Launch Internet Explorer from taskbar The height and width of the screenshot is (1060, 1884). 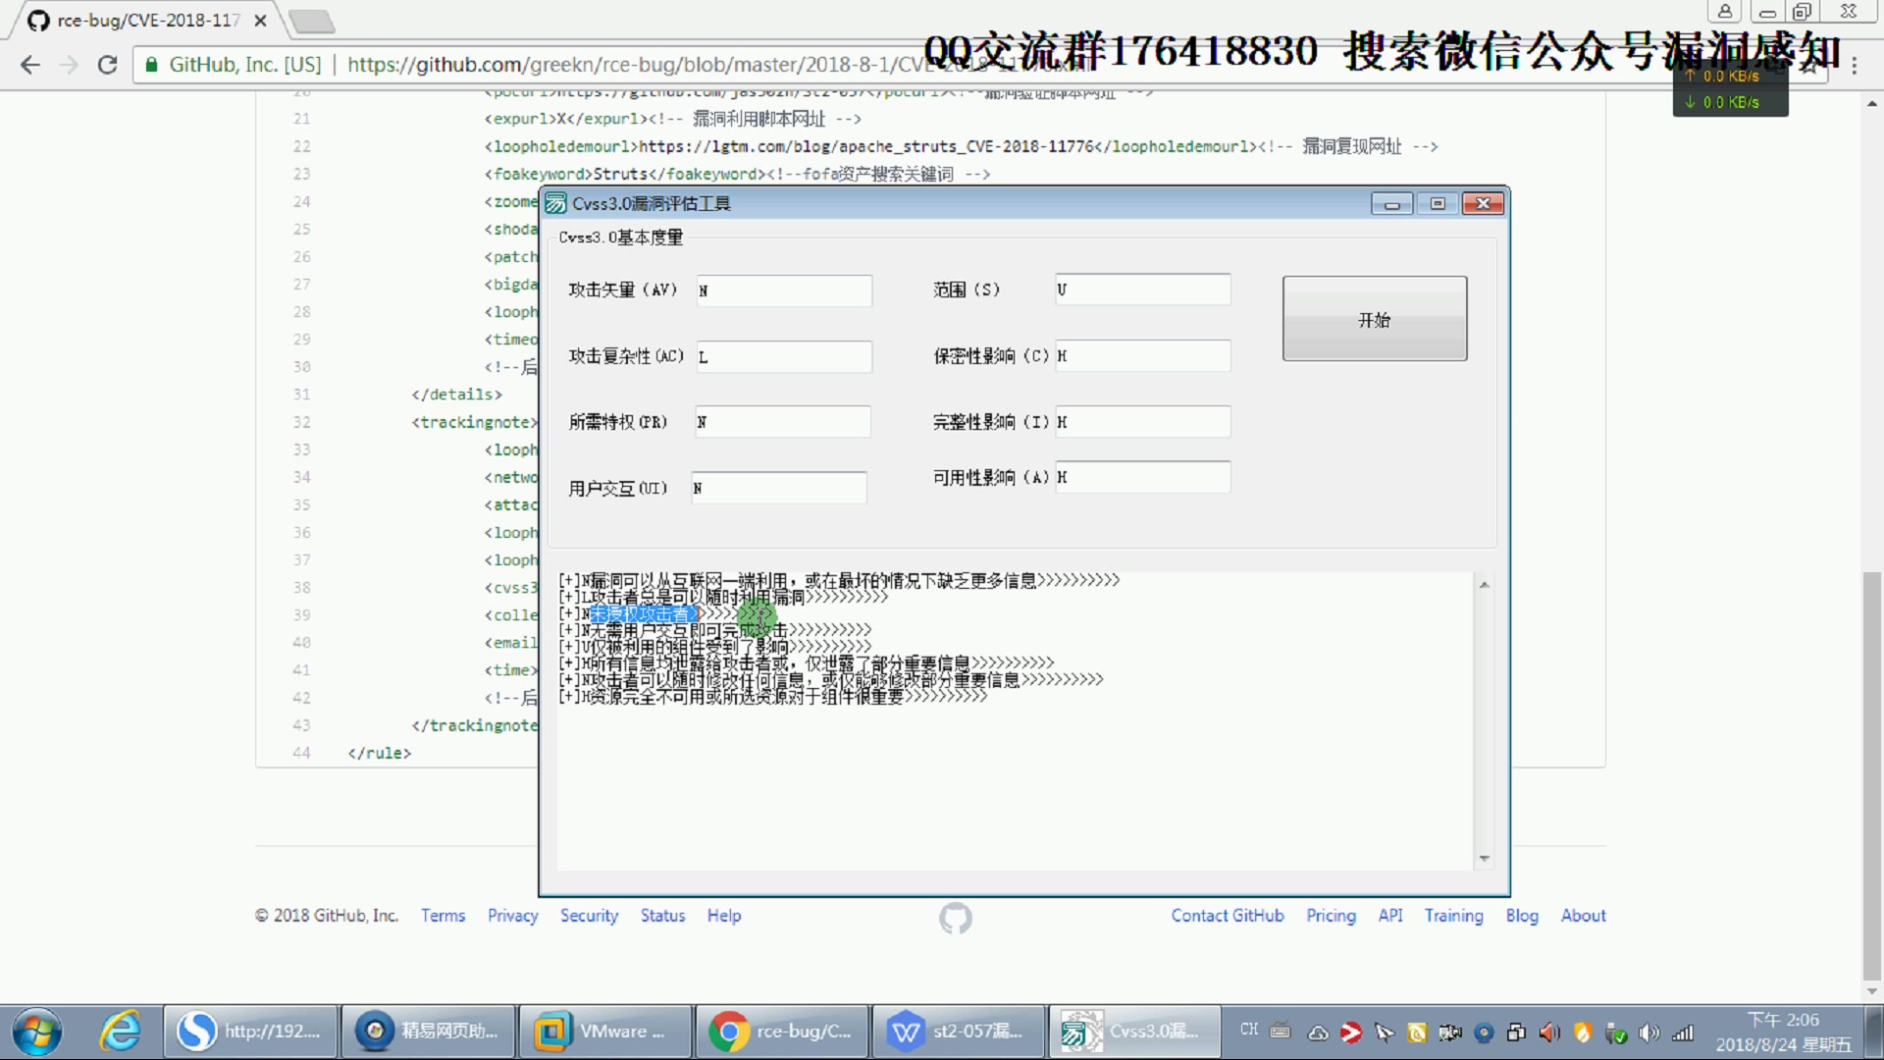tap(120, 1032)
